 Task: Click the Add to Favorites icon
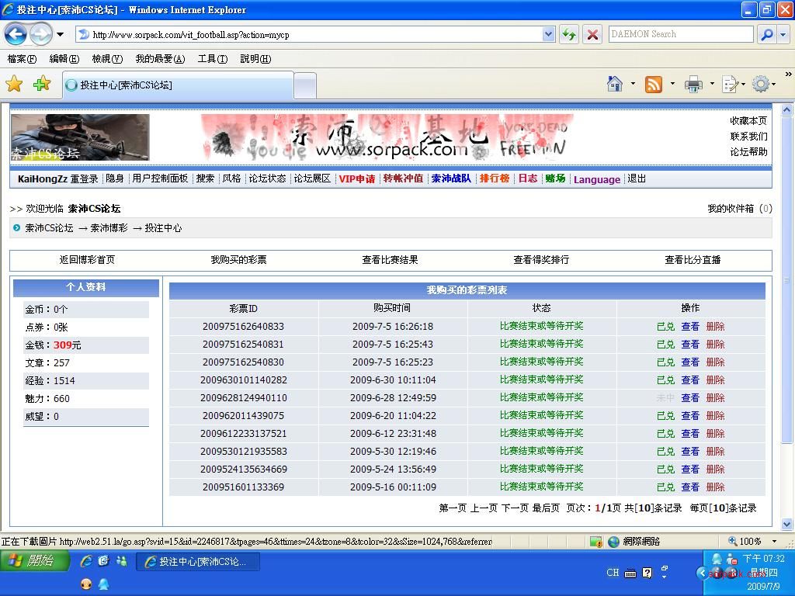tap(42, 84)
